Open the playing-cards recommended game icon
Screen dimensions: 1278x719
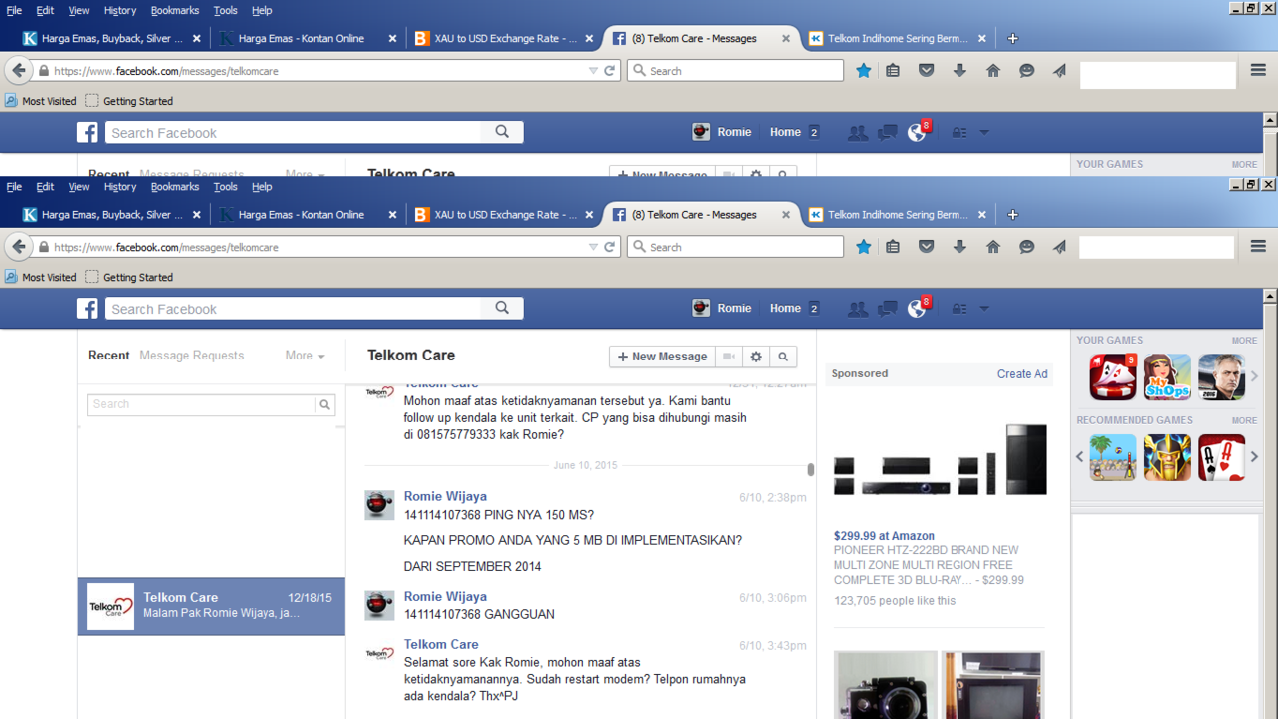(x=1221, y=458)
